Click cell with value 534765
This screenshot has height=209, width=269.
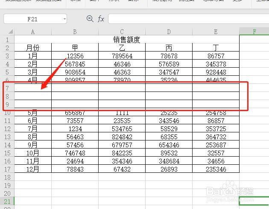point(122,129)
